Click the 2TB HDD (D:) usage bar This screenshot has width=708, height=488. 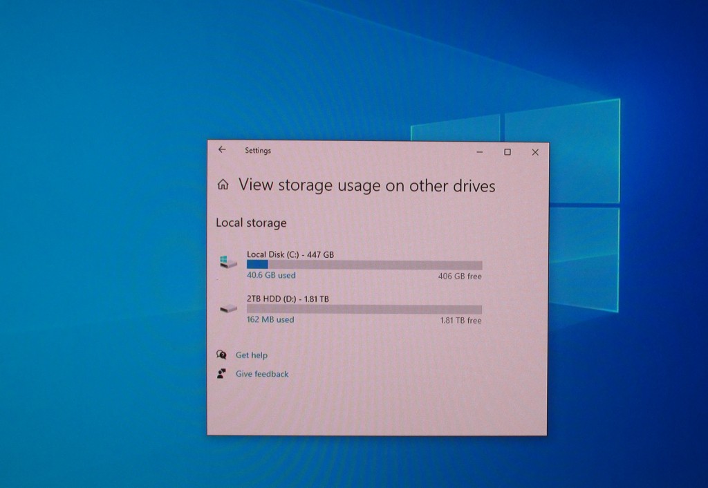click(364, 309)
